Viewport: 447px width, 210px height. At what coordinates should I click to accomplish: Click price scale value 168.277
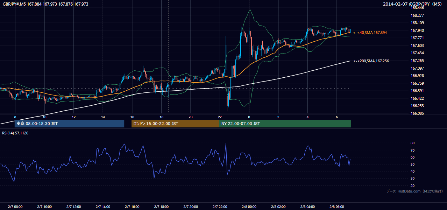pos(417,15)
